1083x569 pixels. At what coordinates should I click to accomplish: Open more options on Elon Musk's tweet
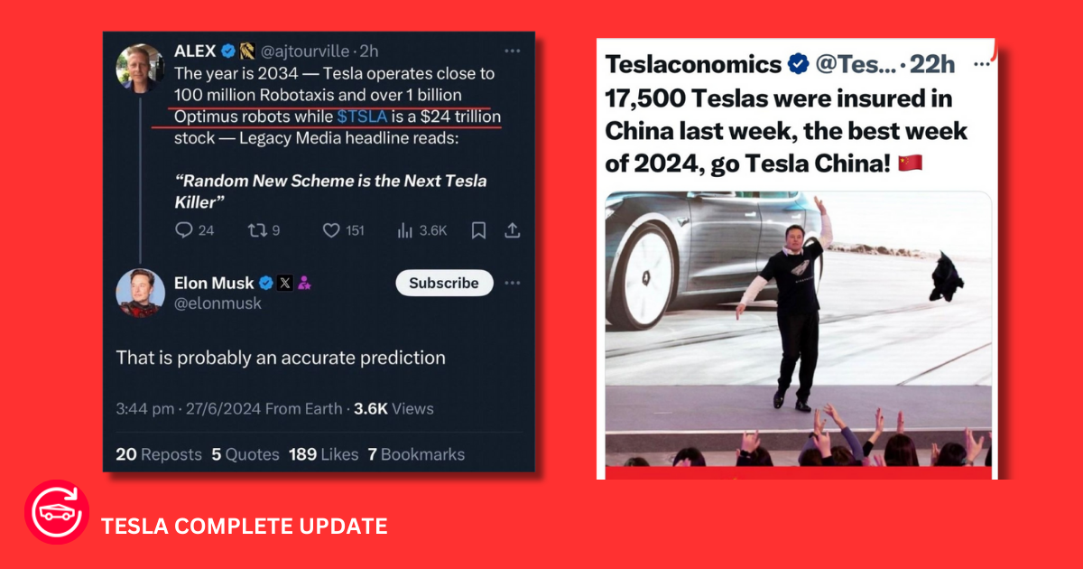click(x=512, y=283)
